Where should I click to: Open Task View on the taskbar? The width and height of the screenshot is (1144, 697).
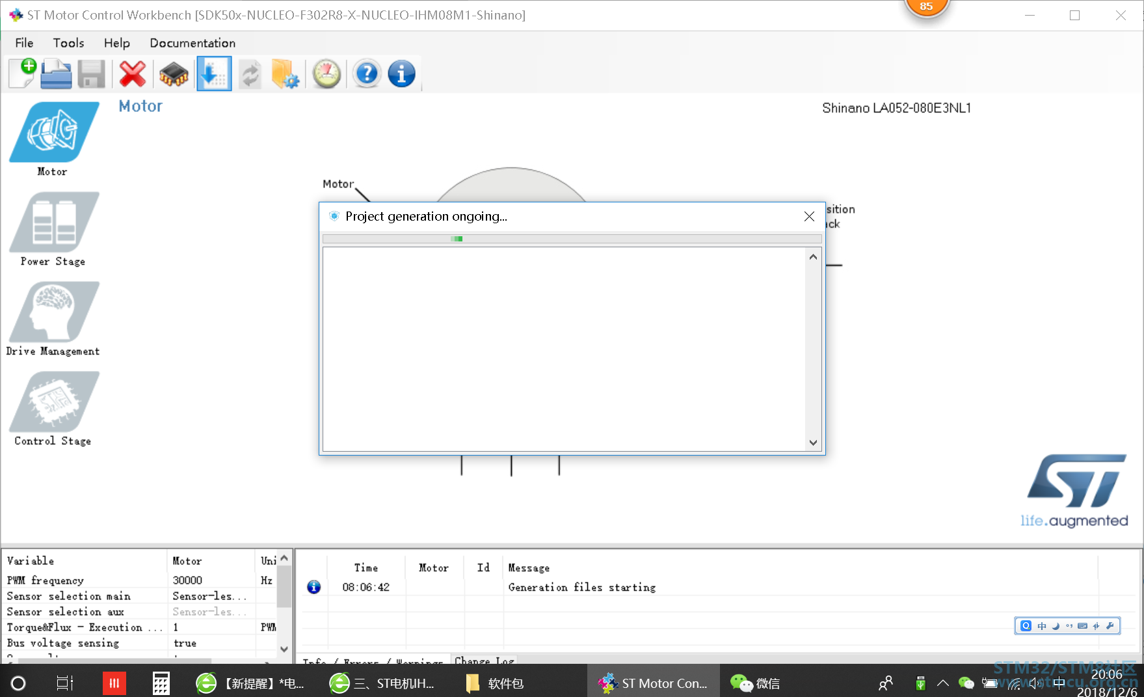(65, 683)
